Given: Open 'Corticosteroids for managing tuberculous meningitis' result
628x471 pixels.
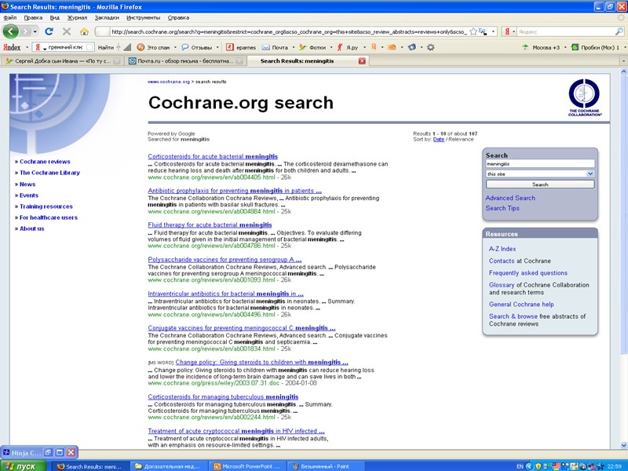Looking at the screenshot, I should [x=223, y=397].
